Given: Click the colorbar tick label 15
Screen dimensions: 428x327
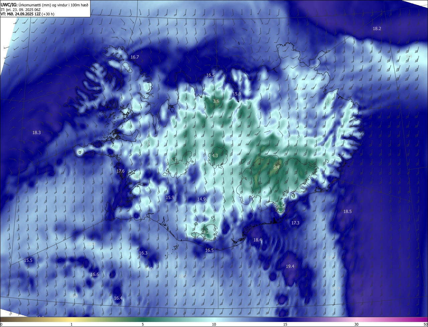Looking at the screenshot, I should point(285,324).
